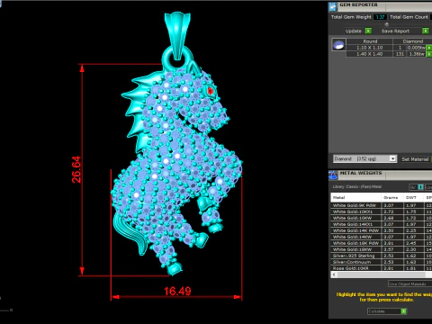Select the Silver:.925 Sterling row

tap(381, 256)
